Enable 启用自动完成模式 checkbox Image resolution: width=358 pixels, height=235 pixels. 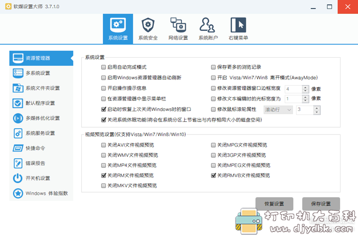103,67
